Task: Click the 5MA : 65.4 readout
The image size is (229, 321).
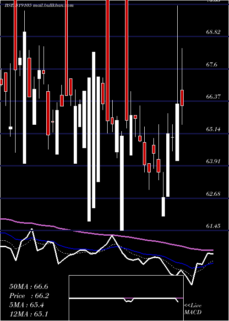Action: pos(27,305)
